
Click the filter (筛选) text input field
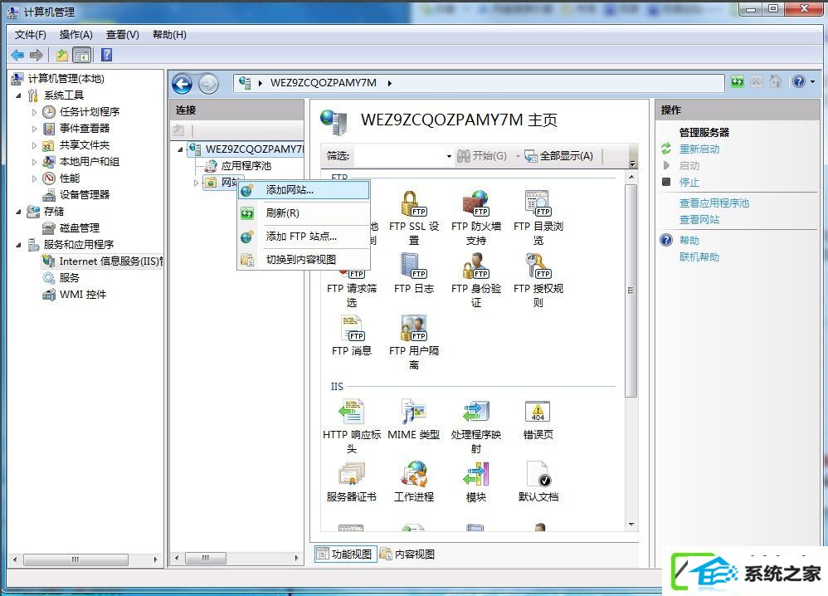pos(399,156)
